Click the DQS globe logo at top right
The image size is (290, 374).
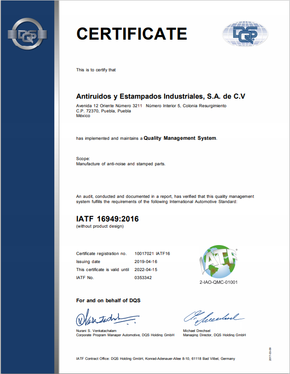point(245,34)
